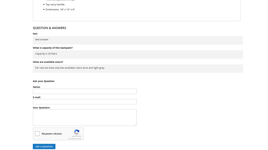This screenshot has width=268, height=150.
Task: Click the 'Top carry handle.' bullet item
Action: click(55, 4)
